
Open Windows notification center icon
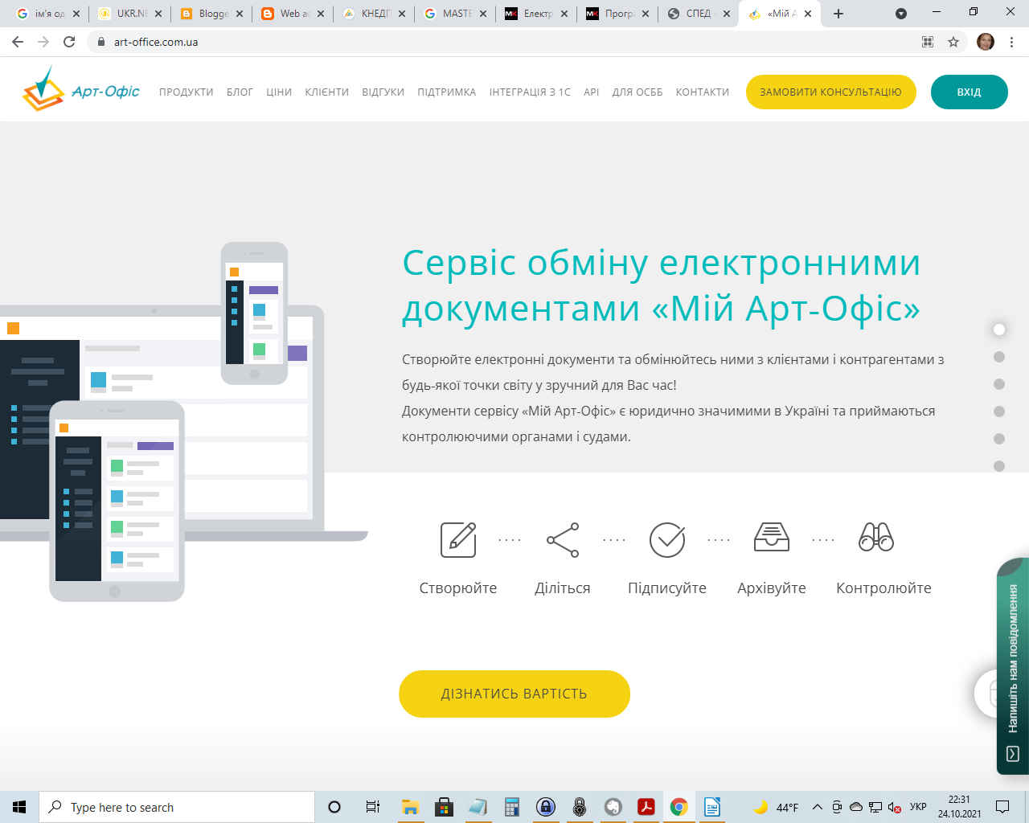click(1002, 807)
